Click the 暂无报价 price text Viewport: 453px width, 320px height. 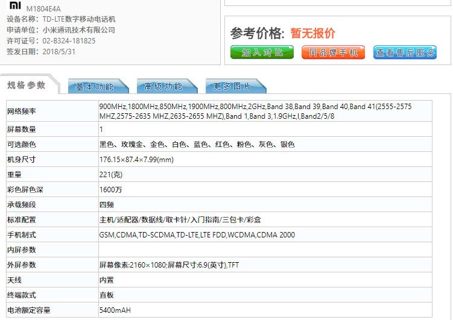[312, 33]
